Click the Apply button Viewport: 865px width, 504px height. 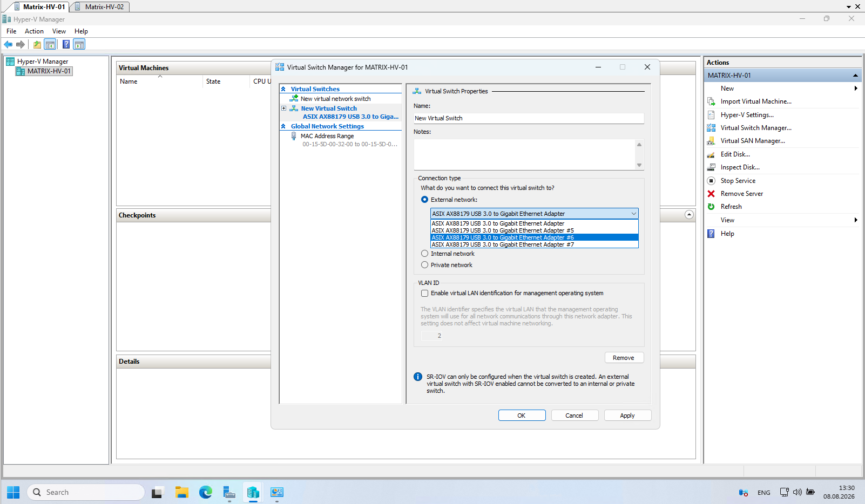627,416
